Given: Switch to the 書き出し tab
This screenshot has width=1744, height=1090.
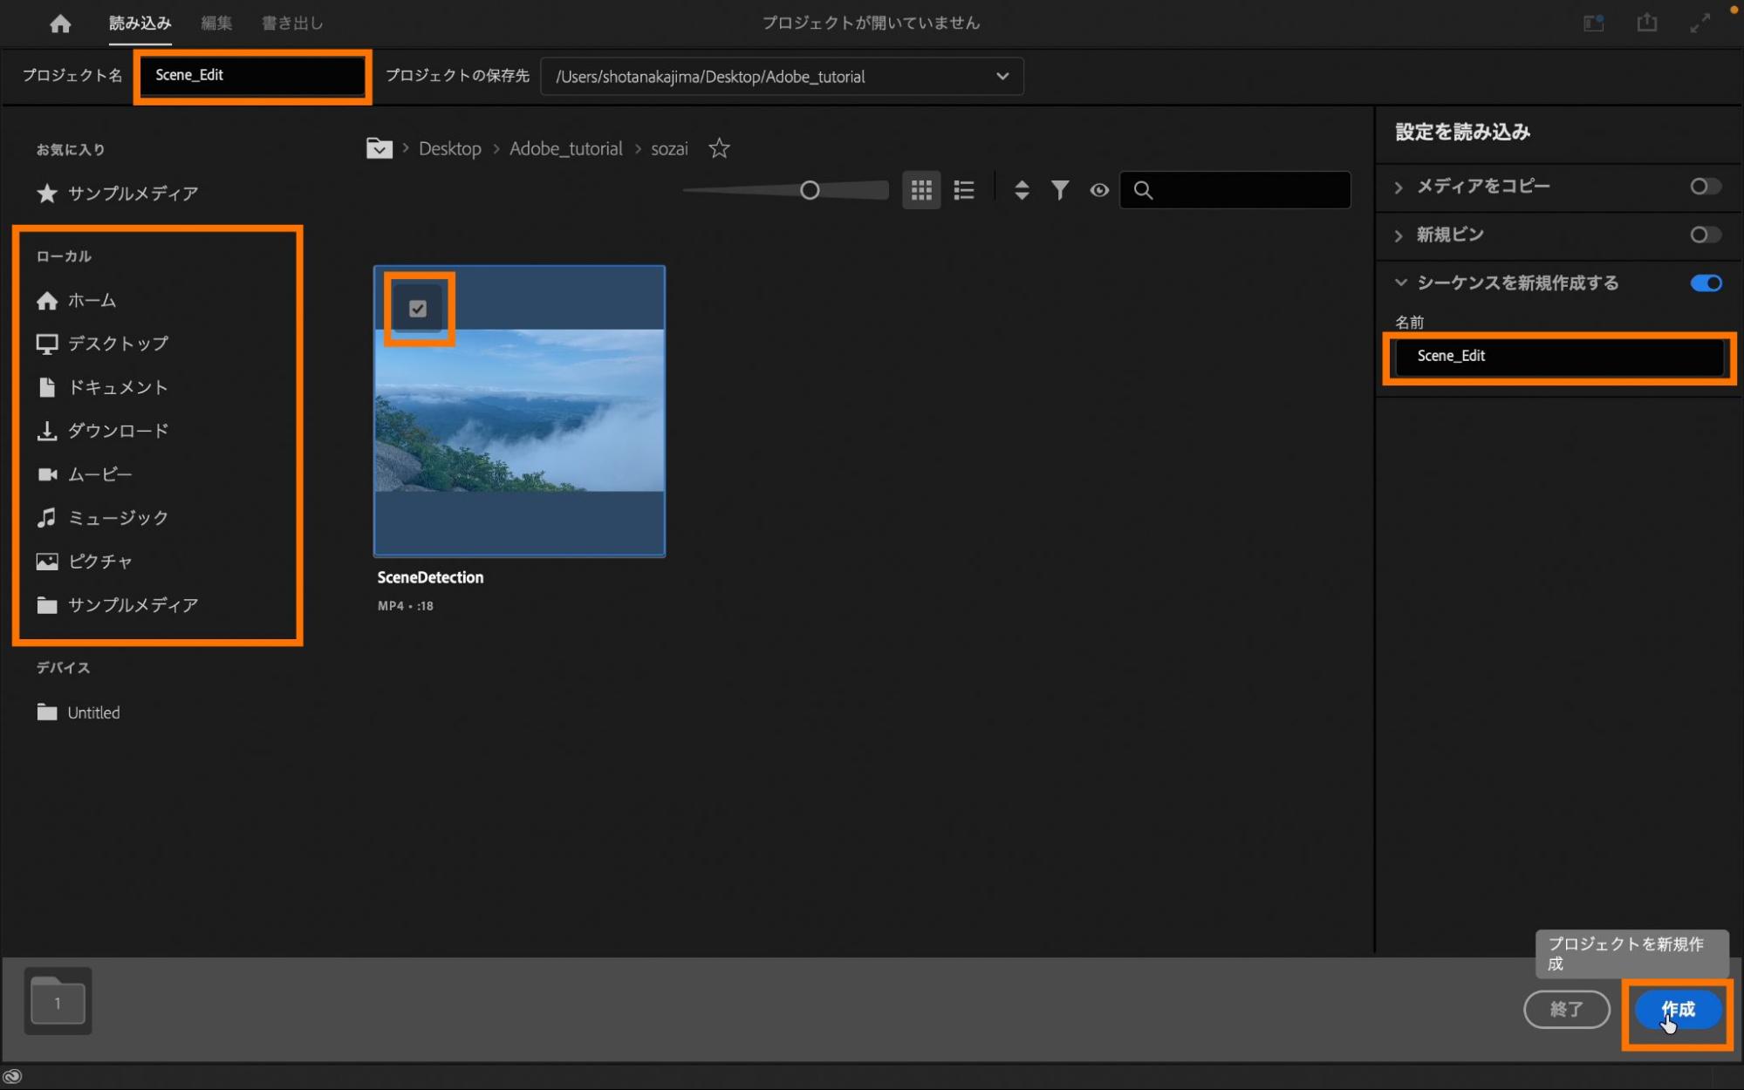Looking at the screenshot, I should pos(292,24).
